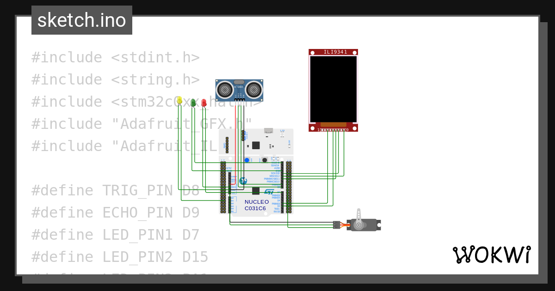
Task: Select the servo motor component
Action: pos(364,224)
